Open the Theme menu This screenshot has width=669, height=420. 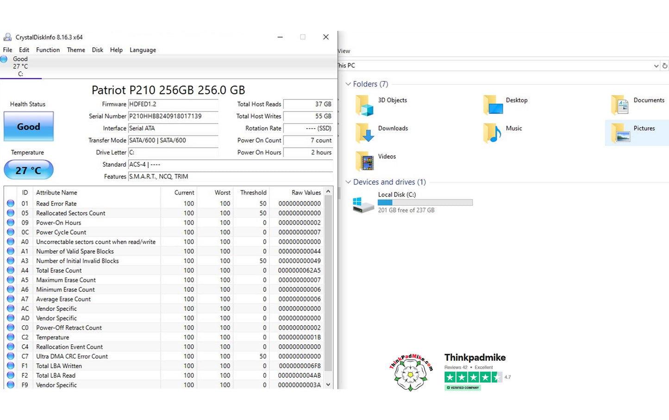76,50
